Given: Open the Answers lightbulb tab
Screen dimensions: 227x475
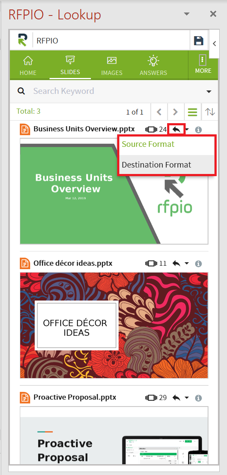Looking at the screenshot, I should click(x=153, y=66).
